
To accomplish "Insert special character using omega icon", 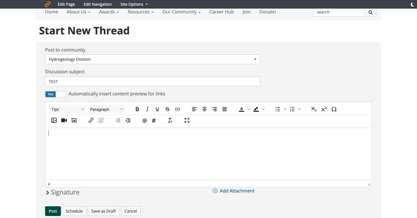I will 334,109.
